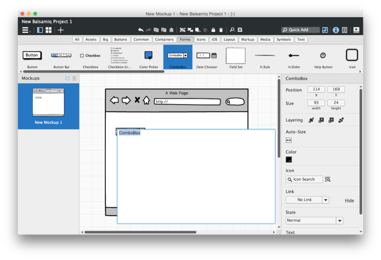381x260 pixels.
Task: Click the Bring to Front layering icon
Action: tap(311, 120)
